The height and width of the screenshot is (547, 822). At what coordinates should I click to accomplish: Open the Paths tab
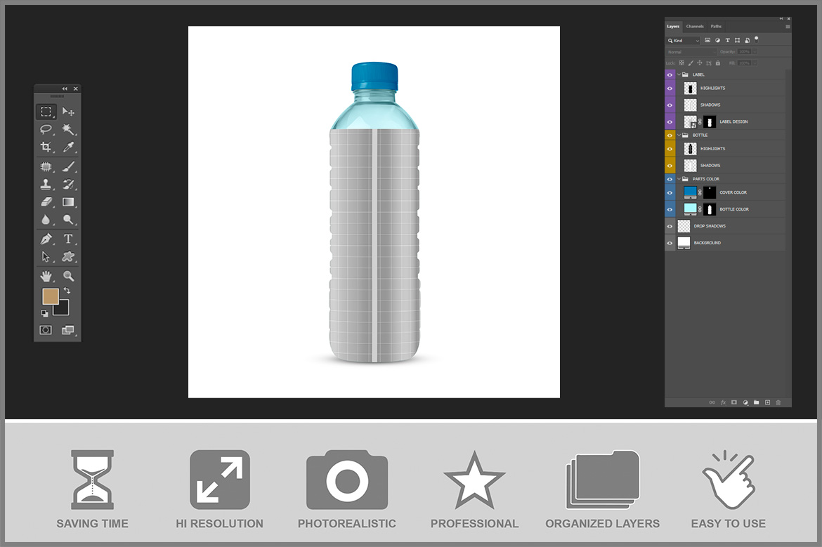pyautogui.click(x=716, y=27)
